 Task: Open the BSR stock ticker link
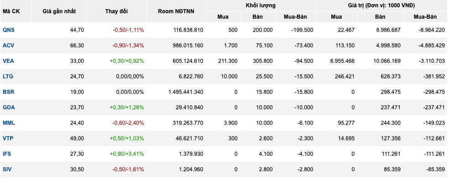[8, 92]
